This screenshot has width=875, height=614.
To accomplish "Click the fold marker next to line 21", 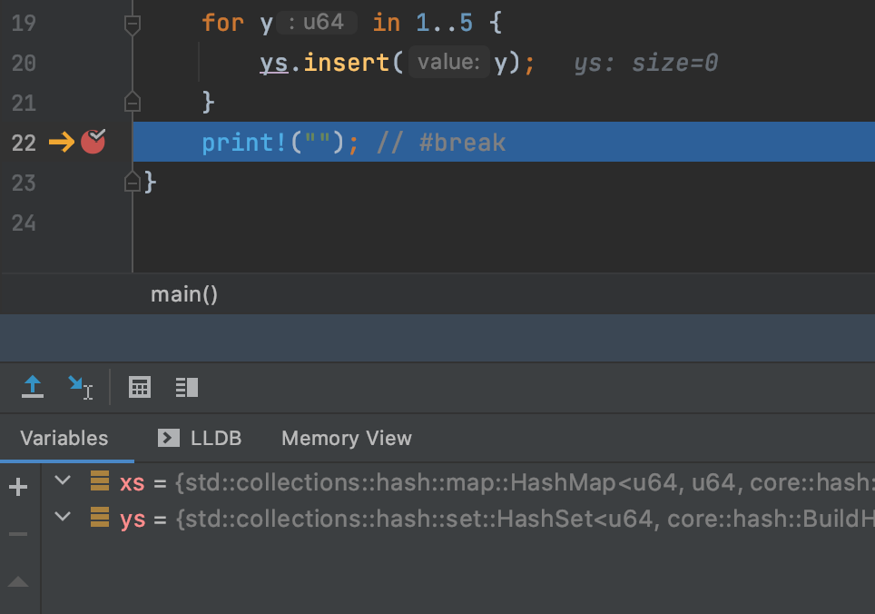I will tap(133, 103).
